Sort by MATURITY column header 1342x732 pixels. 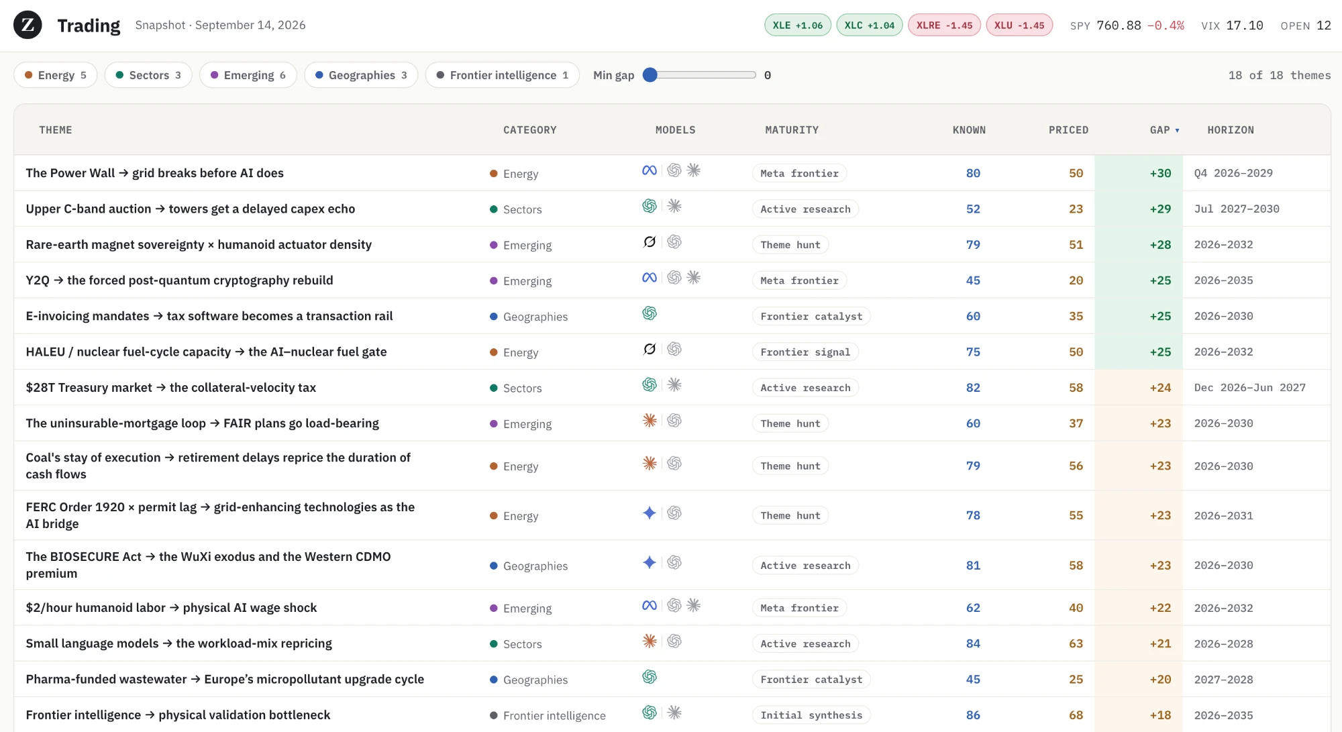(x=792, y=130)
